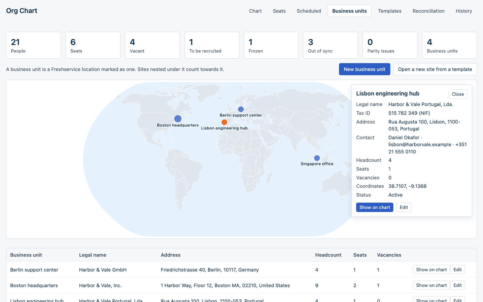
Task: Switch to the Seats tab
Action: click(x=279, y=11)
